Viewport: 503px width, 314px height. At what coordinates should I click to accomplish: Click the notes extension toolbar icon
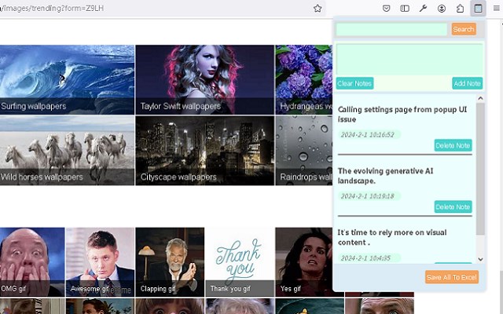point(478,9)
